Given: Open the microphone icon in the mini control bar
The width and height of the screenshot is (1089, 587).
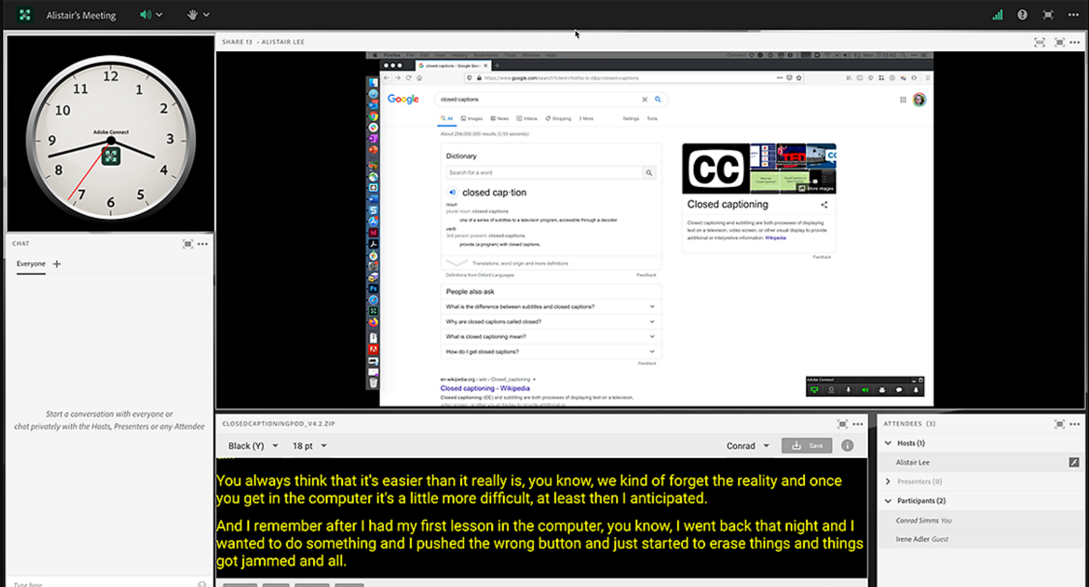Looking at the screenshot, I should click(848, 389).
